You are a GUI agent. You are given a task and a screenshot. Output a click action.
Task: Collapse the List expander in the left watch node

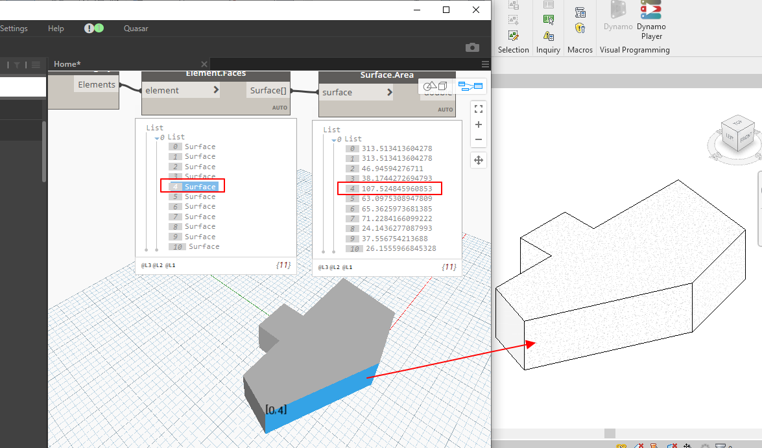coord(157,137)
